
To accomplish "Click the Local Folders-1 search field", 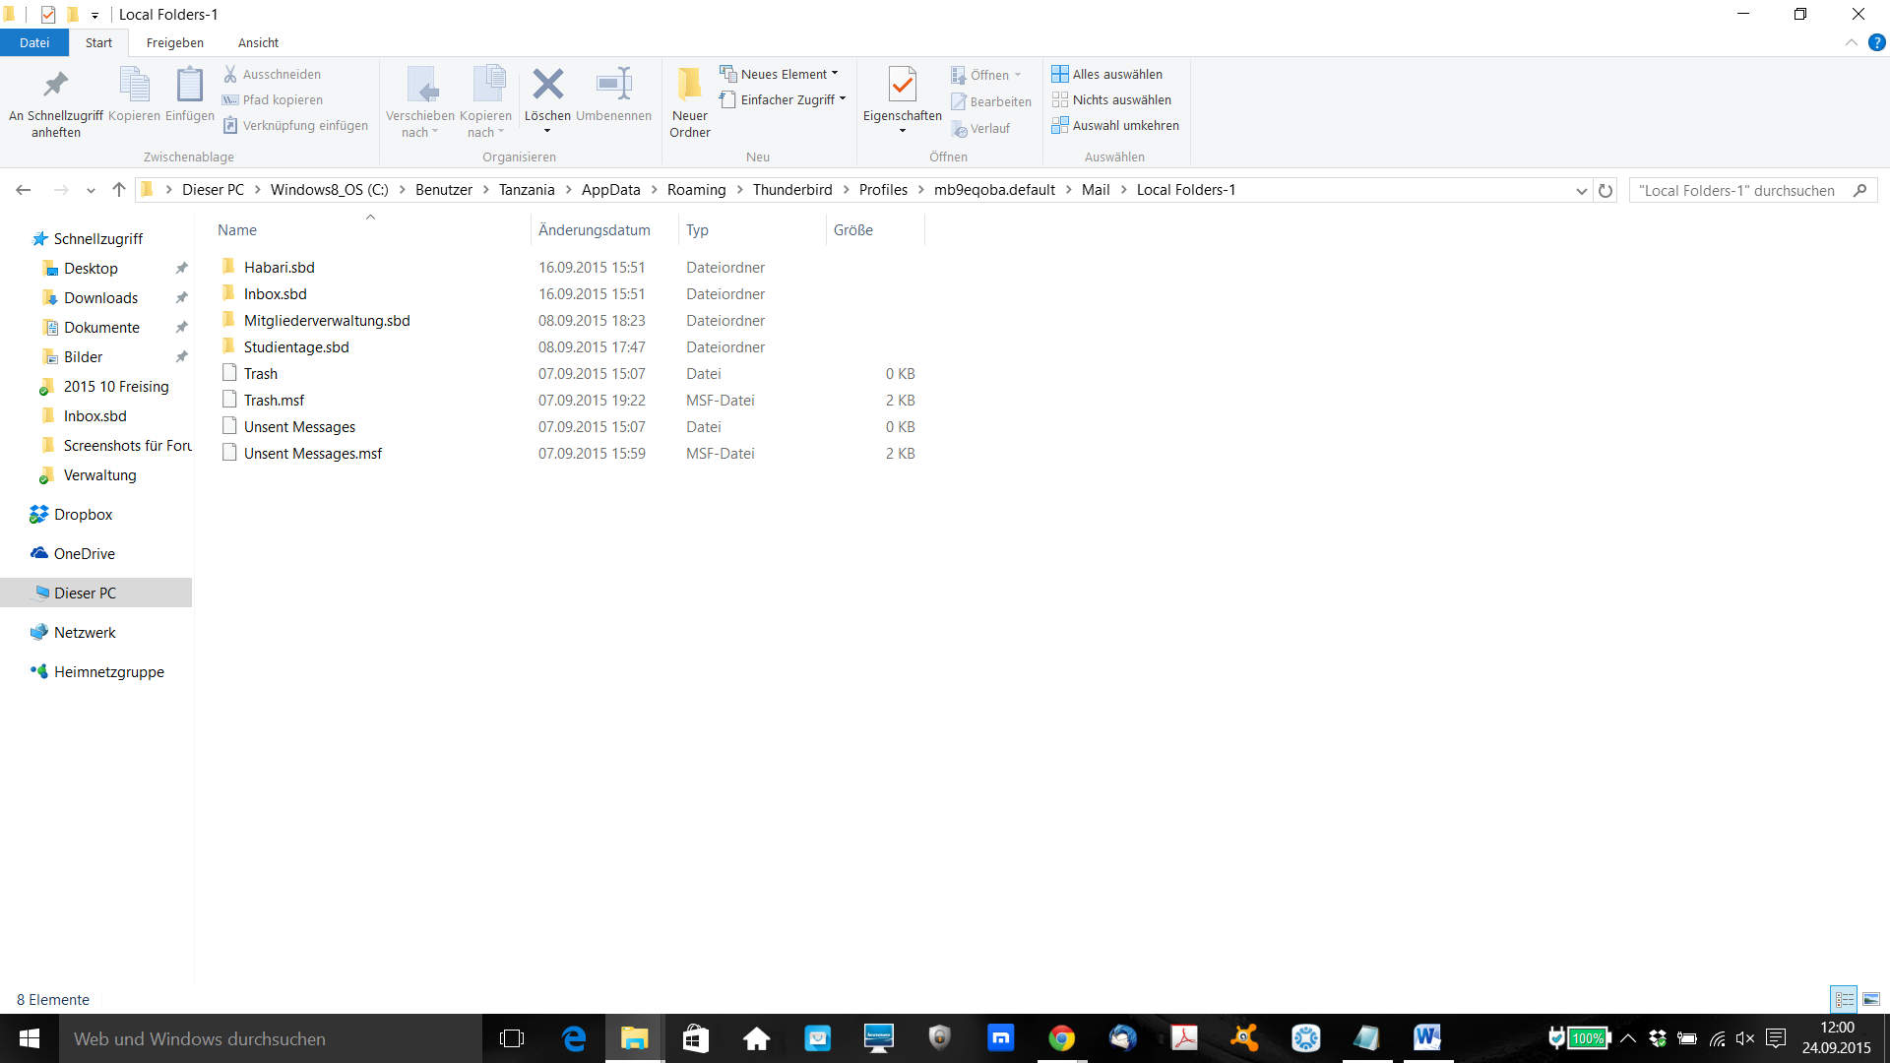I will click(1737, 191).
